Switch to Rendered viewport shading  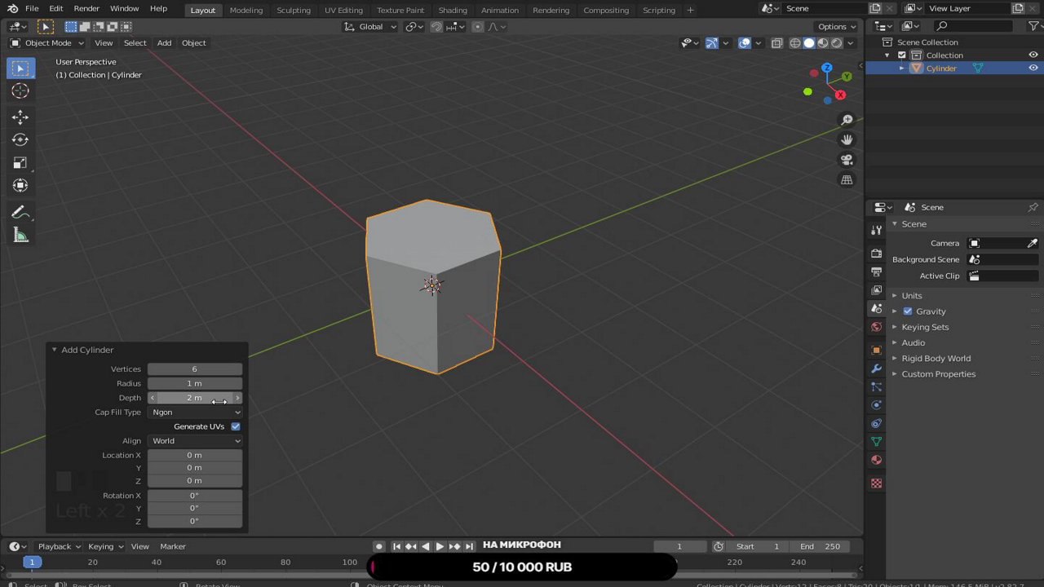837,43
